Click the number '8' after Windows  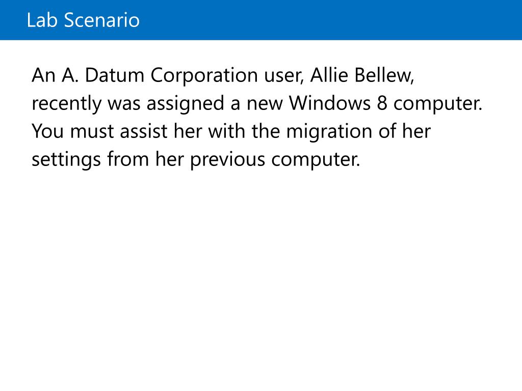(382, 103)
